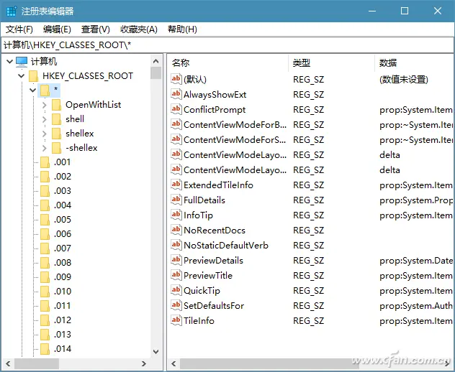Image resolution: width=455 pixels, height=372 pixels.
Task: Click the ab icon beside NoRecentDocs
Action: pyautogui.click(x=176, y=230)
